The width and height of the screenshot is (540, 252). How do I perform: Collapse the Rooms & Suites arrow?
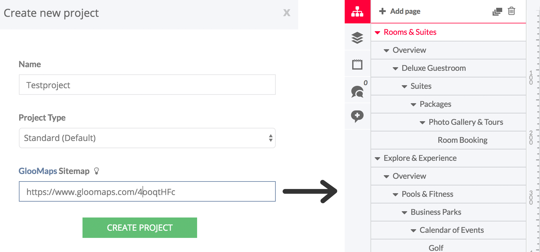tap(378, 32)
